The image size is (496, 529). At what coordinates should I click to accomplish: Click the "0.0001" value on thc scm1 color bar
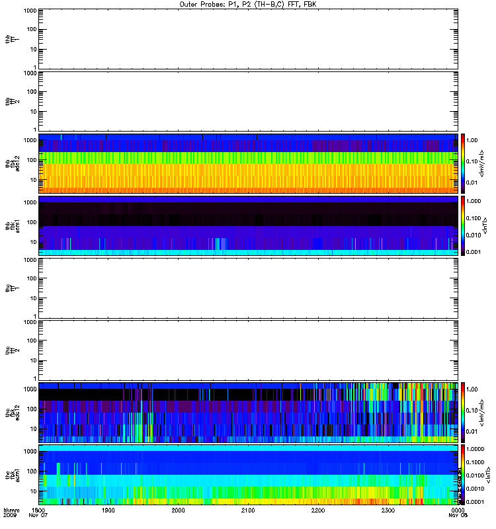tap(475, 502)
